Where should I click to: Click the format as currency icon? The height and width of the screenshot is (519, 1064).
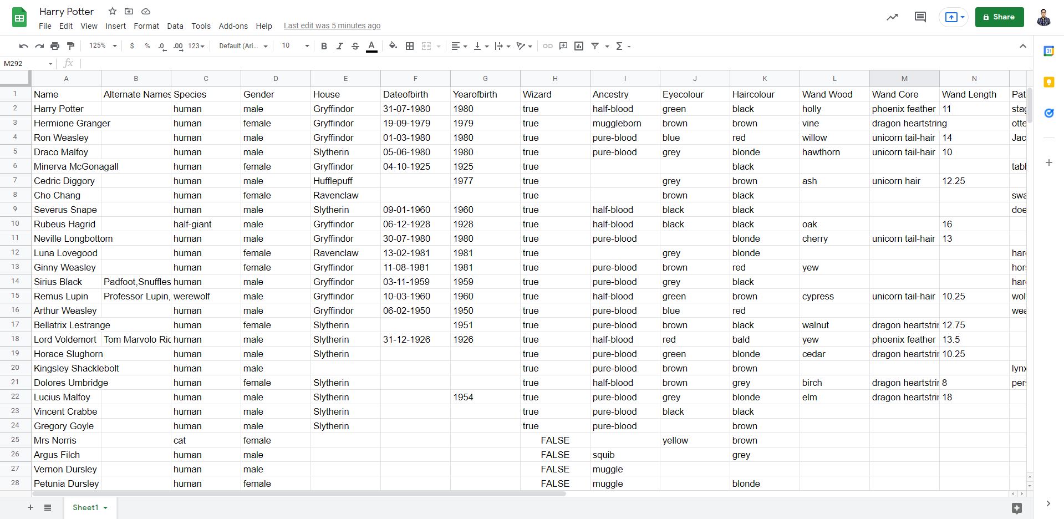(x=131, y=46)
